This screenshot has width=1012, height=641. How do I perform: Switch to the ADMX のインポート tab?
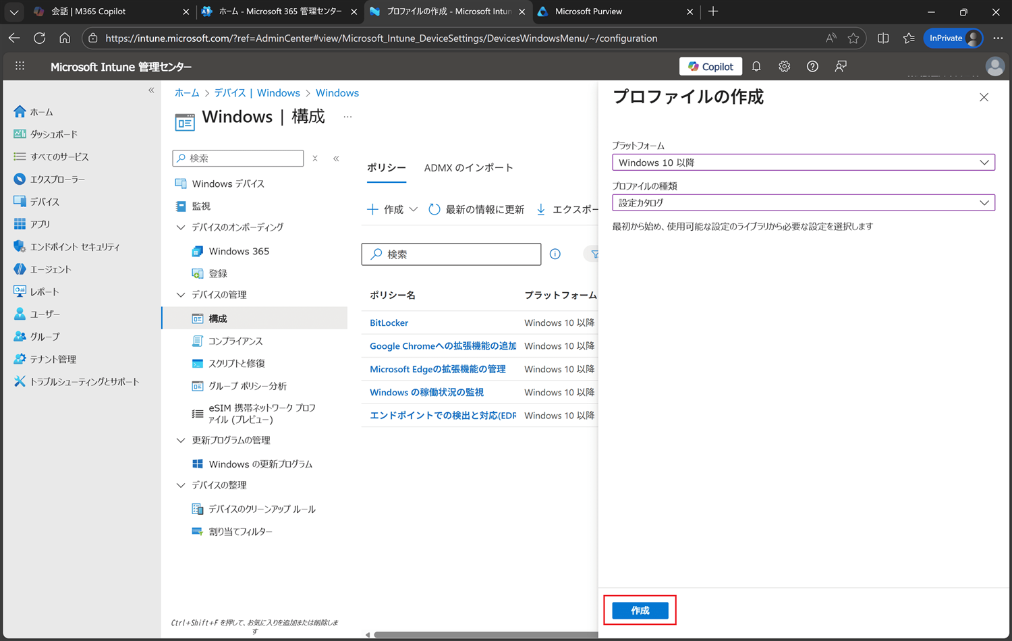click(469, 168)
